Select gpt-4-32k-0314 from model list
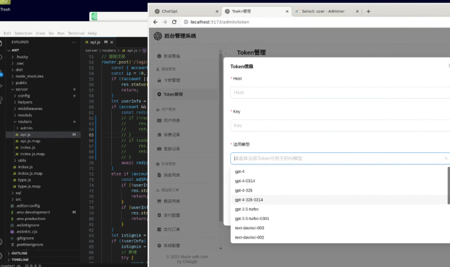The height and width of the screenshot is (267, 450). (249, 199)
